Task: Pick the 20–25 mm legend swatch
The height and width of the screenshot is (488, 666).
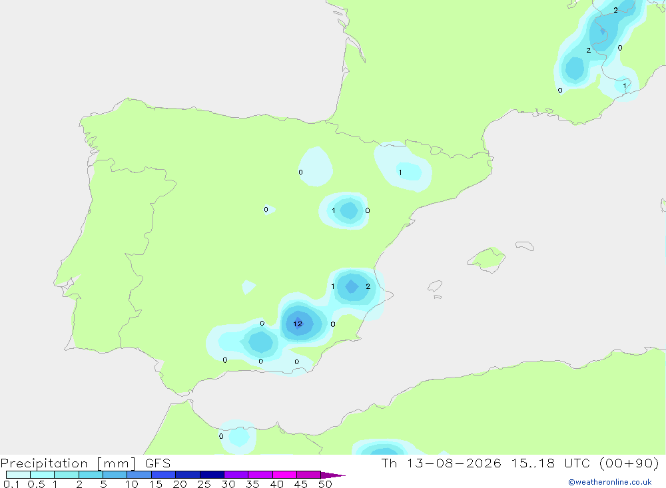Action: (x=188, y=475)
